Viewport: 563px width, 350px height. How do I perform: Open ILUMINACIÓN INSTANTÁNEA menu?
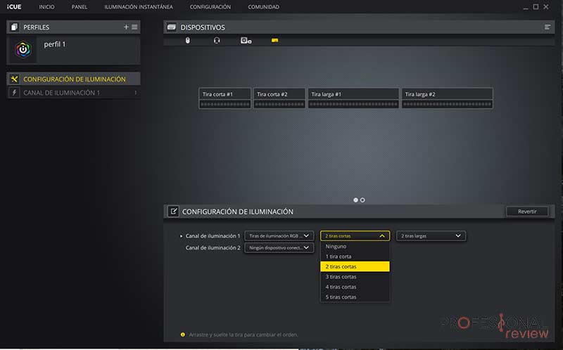pyautogui.click(x=139, y=7)
